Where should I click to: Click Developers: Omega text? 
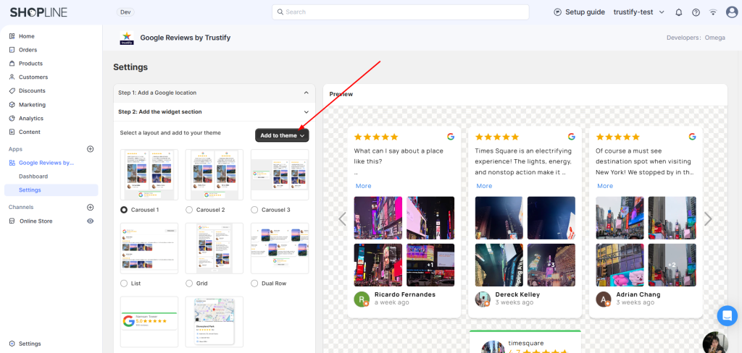click(x=696, y=38)
